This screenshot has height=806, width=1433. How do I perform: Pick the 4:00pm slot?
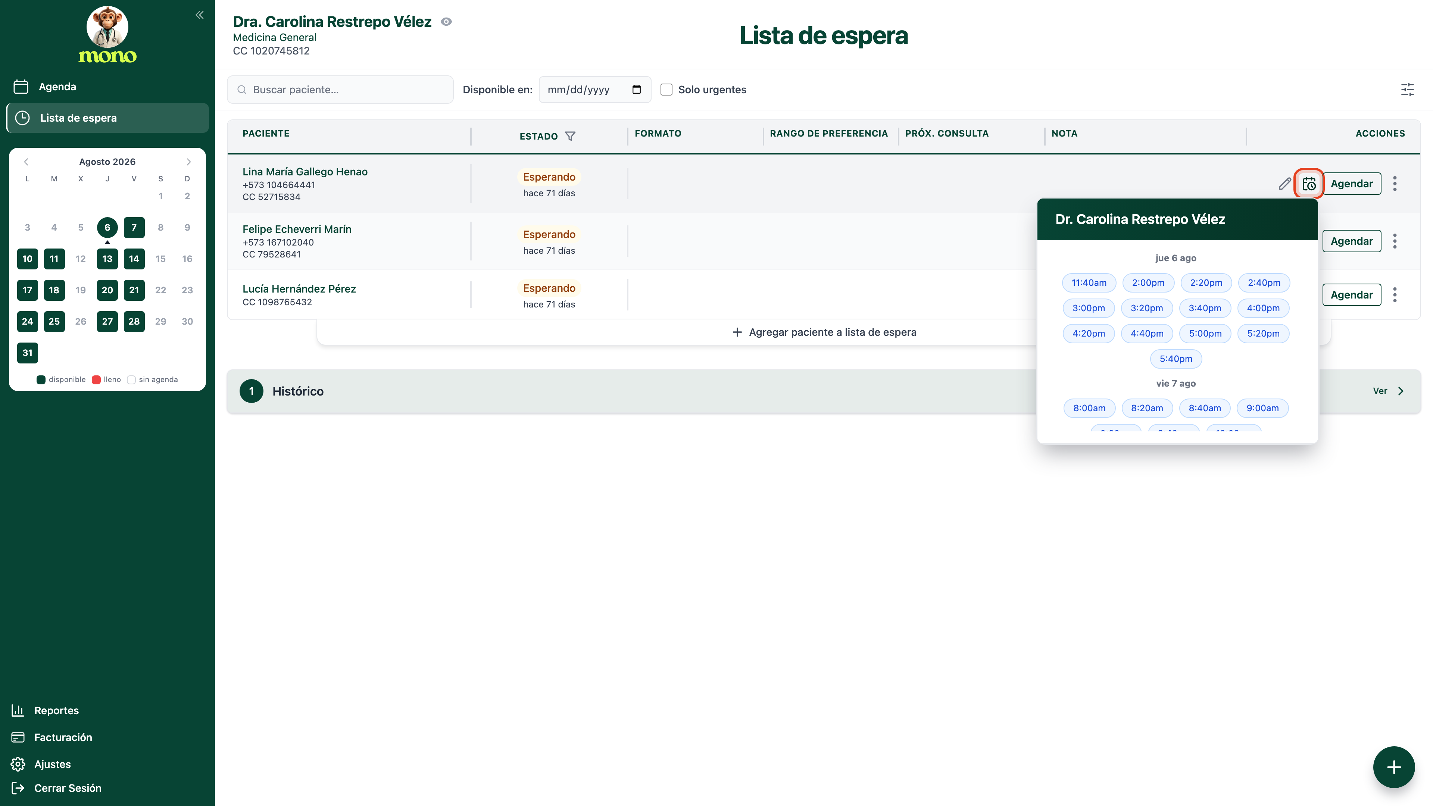[x=1263, y=308]
